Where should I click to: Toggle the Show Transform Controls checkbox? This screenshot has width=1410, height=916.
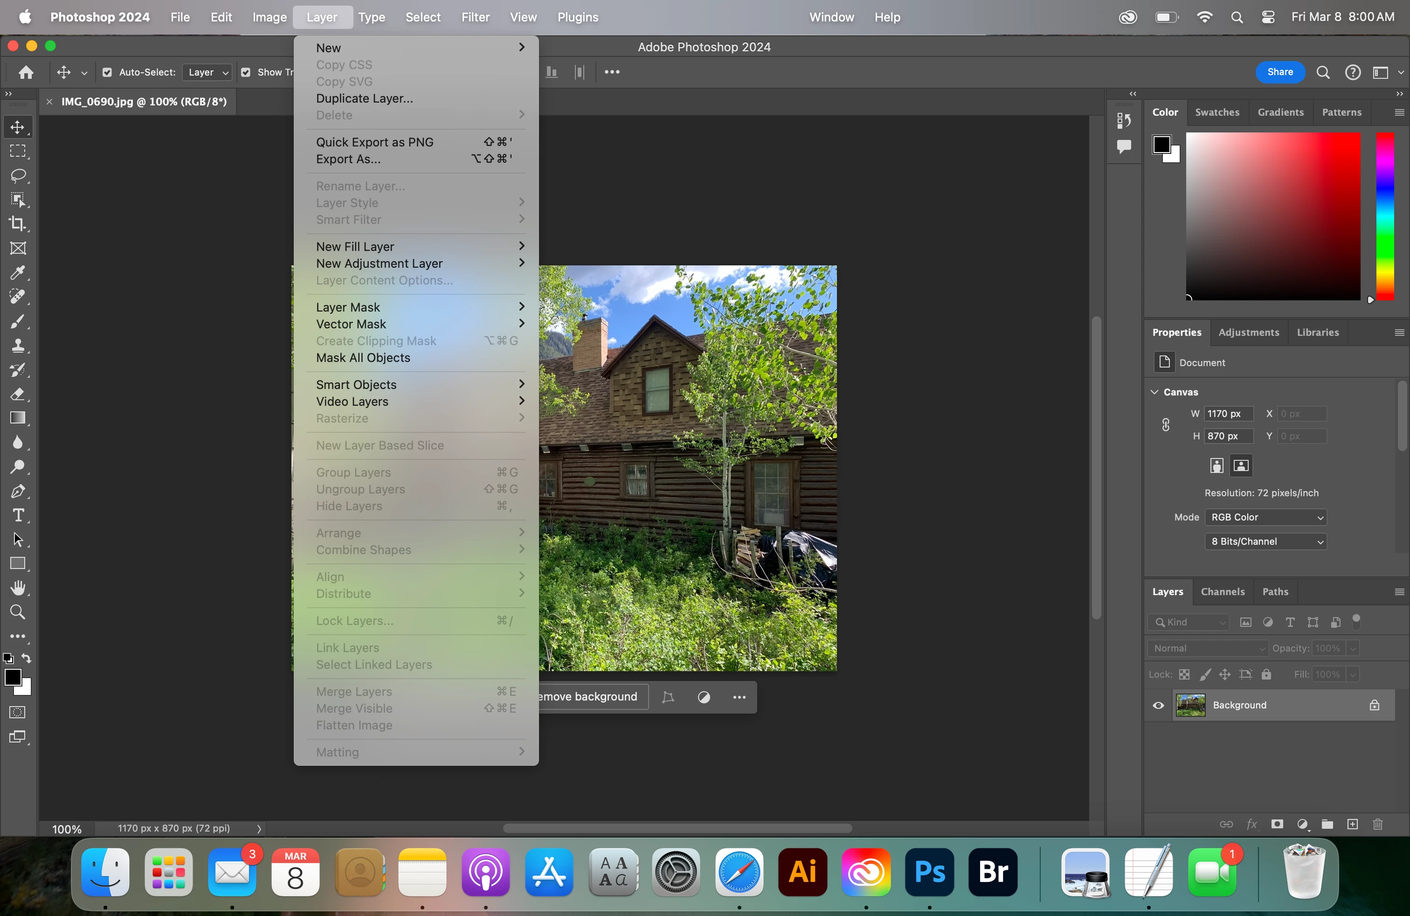[x=246, y=72]
